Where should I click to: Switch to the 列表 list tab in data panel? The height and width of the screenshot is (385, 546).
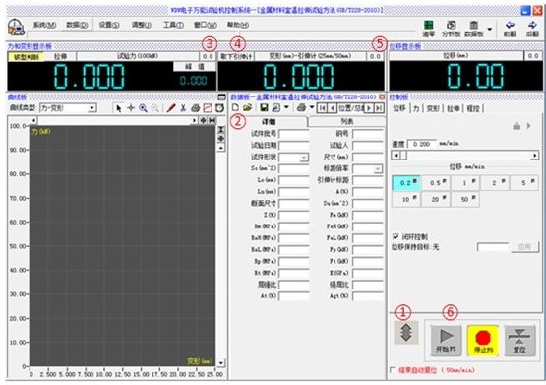point(347,121)
